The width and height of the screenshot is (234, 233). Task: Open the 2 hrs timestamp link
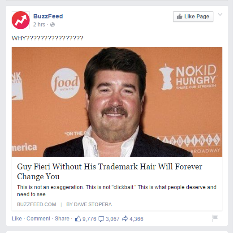coord(39,25)
